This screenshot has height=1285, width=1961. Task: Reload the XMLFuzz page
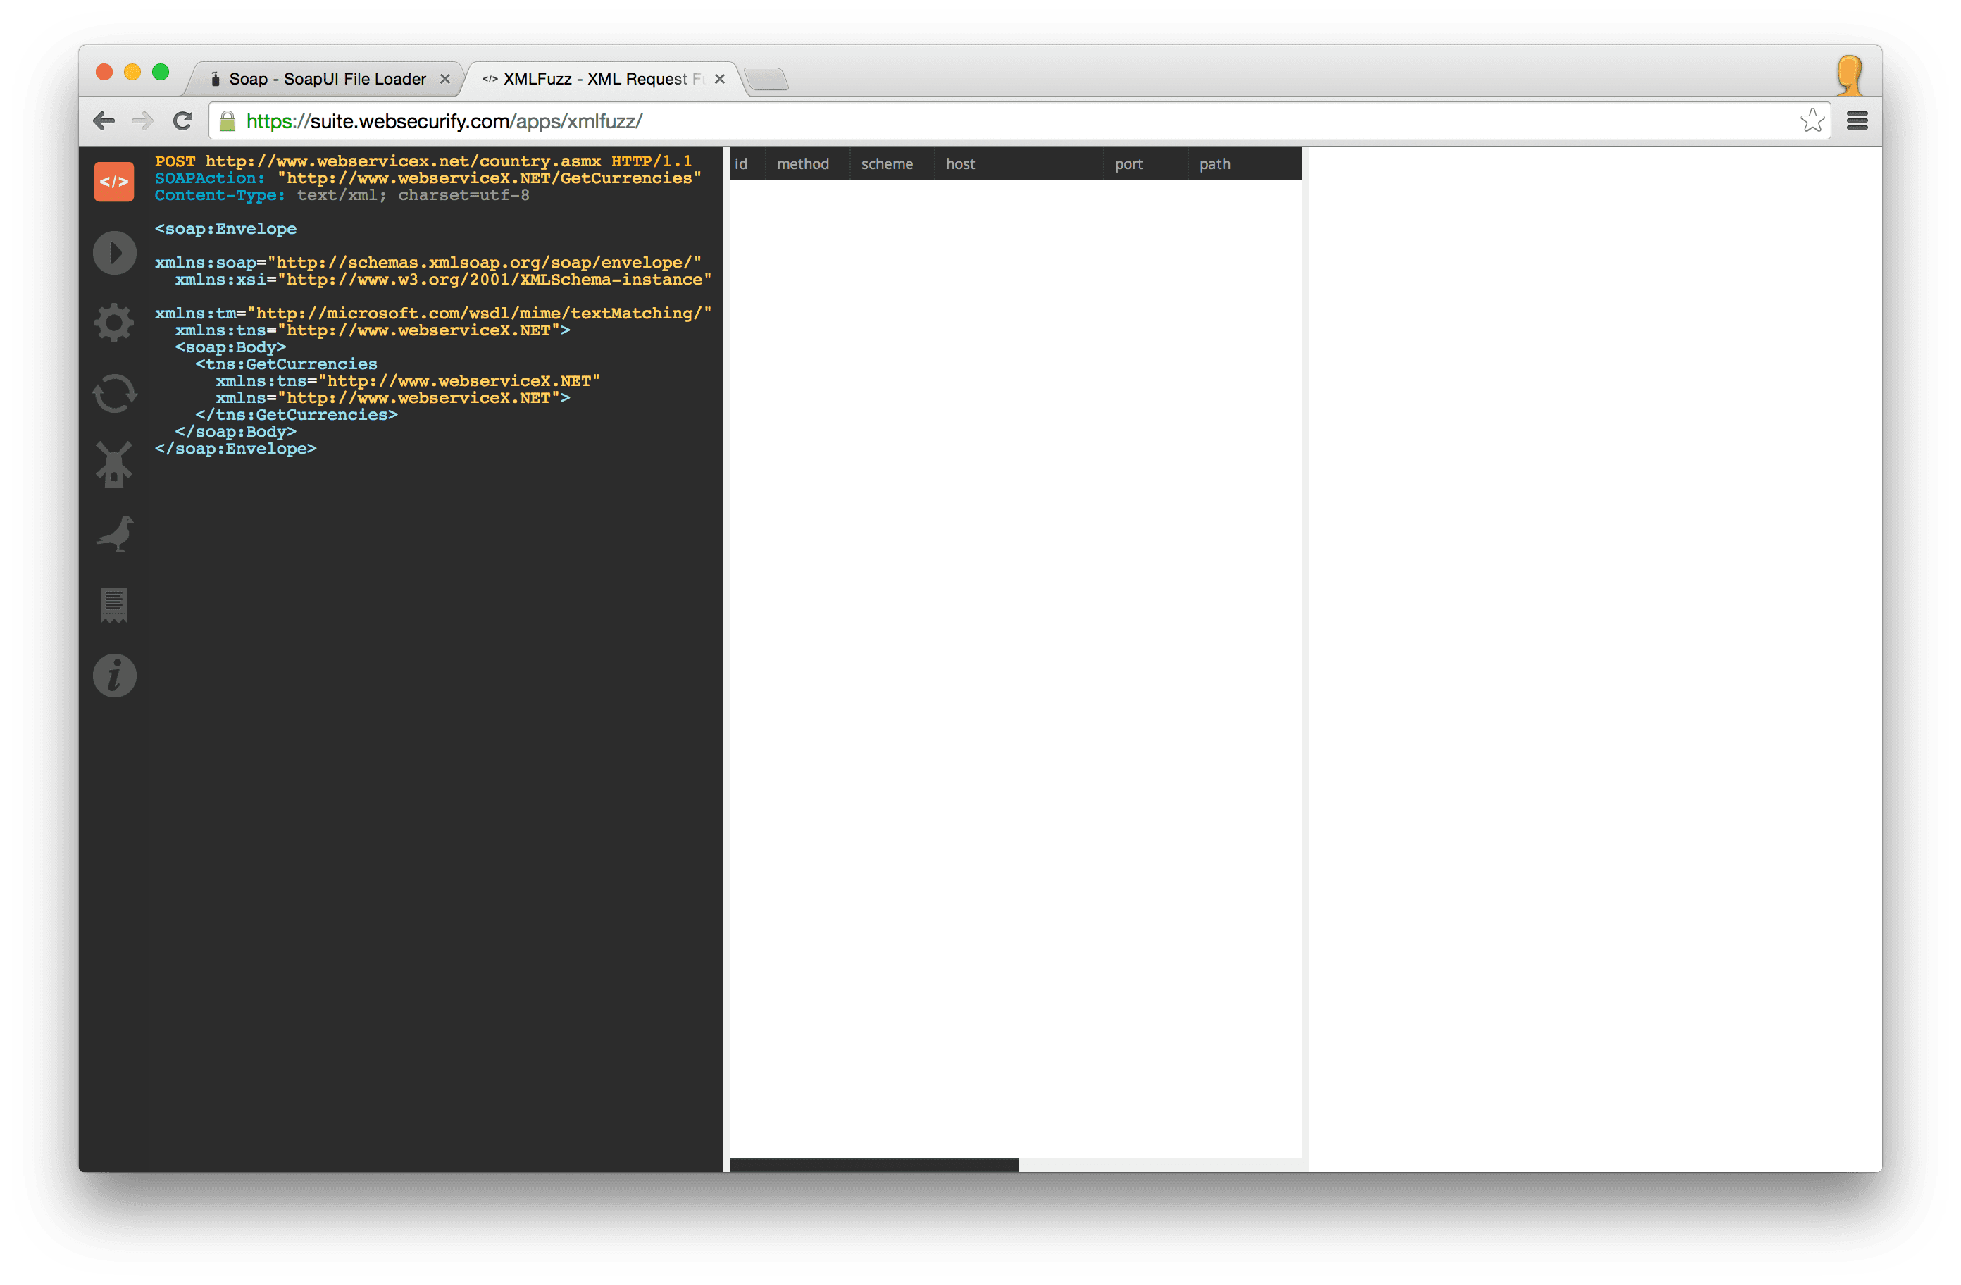pyautogui.click(x=183, y=121)
